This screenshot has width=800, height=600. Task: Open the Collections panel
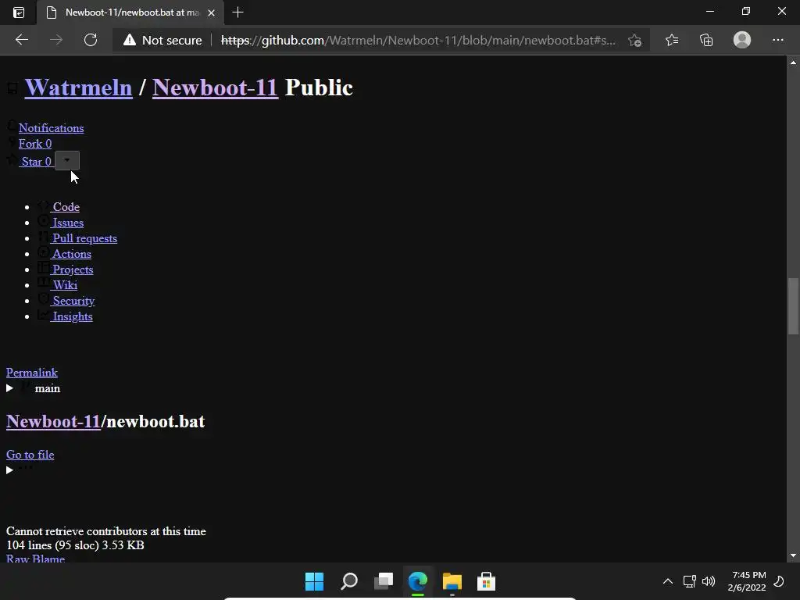tap(706, 40)
